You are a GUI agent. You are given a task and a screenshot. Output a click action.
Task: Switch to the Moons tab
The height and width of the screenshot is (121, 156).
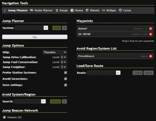click(x=77, y=10)
